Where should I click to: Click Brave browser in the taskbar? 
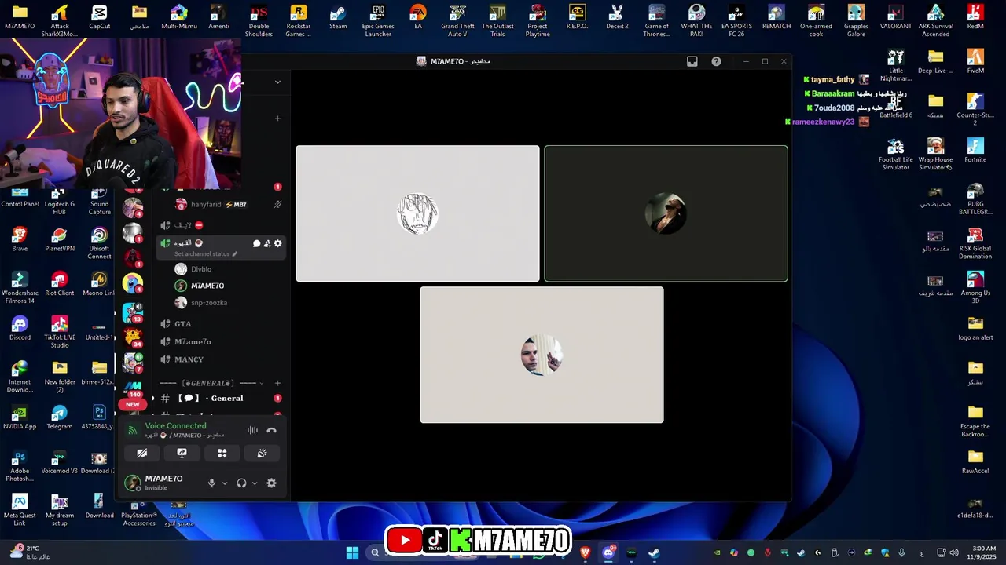pyautogui.click(x=585, y=552)
